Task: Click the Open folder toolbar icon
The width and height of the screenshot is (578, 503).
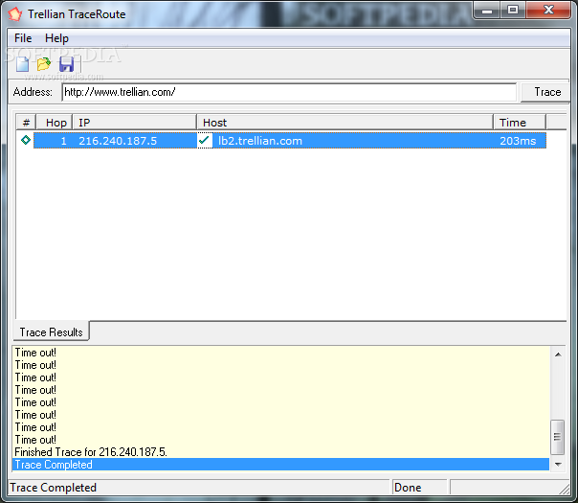Action: [x=44, y=64]
